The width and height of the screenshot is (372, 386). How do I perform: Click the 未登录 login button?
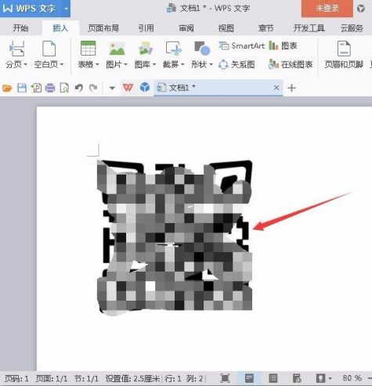(327, 9)
